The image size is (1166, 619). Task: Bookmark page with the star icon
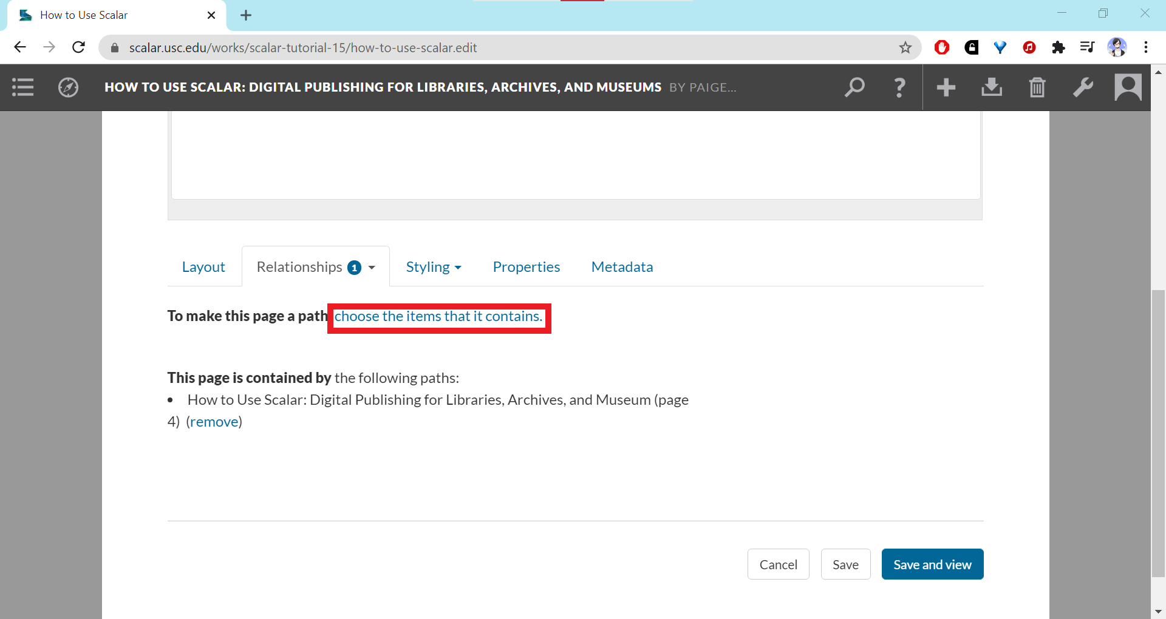click(905, 47)
